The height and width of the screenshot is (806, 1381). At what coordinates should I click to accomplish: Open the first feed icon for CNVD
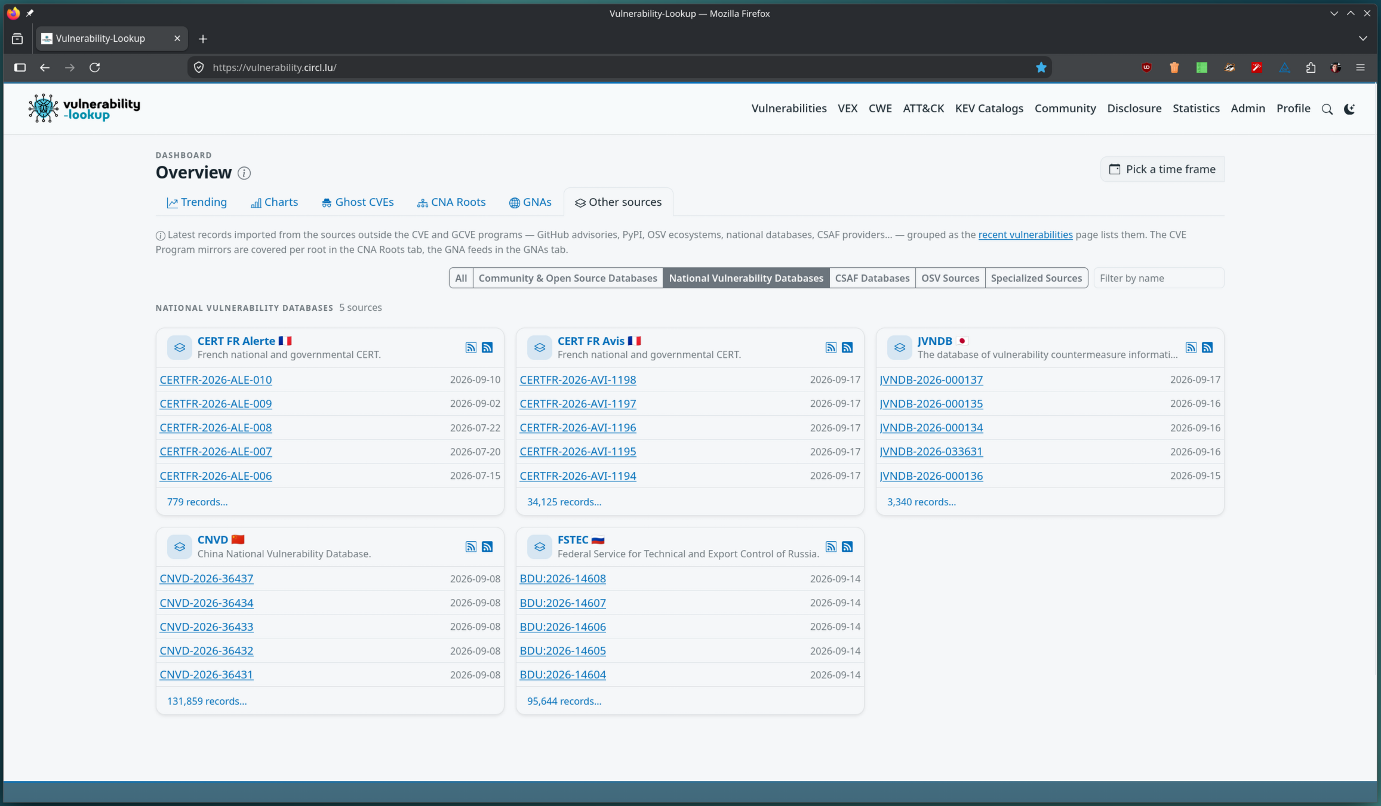[471, 546]
